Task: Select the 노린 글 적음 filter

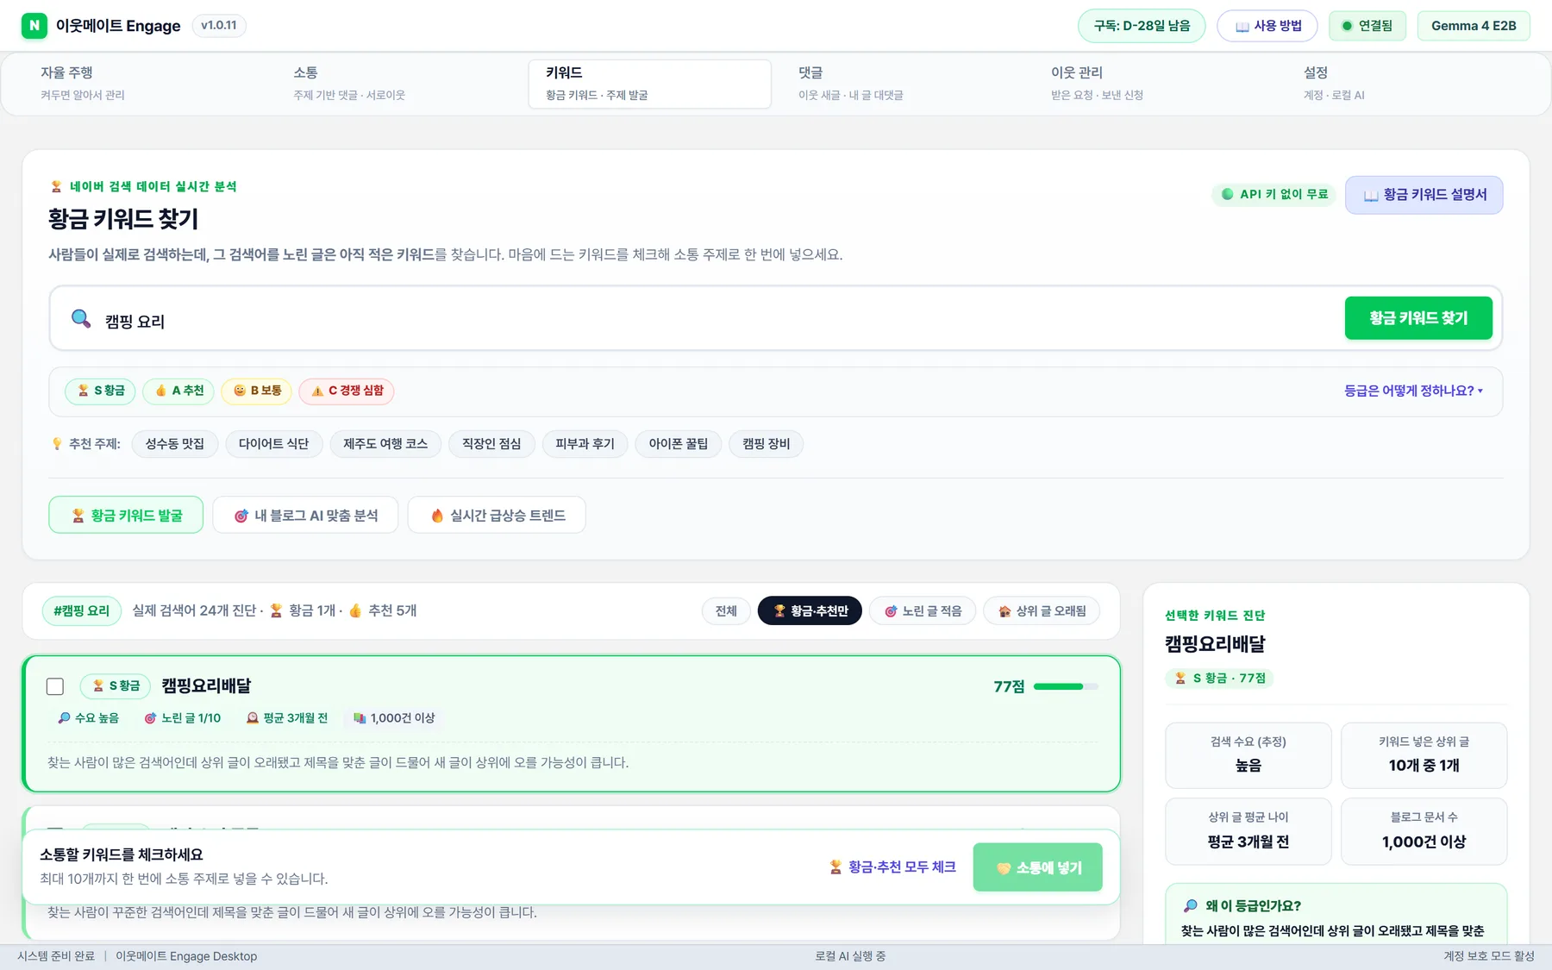Action: coord(923,610)
